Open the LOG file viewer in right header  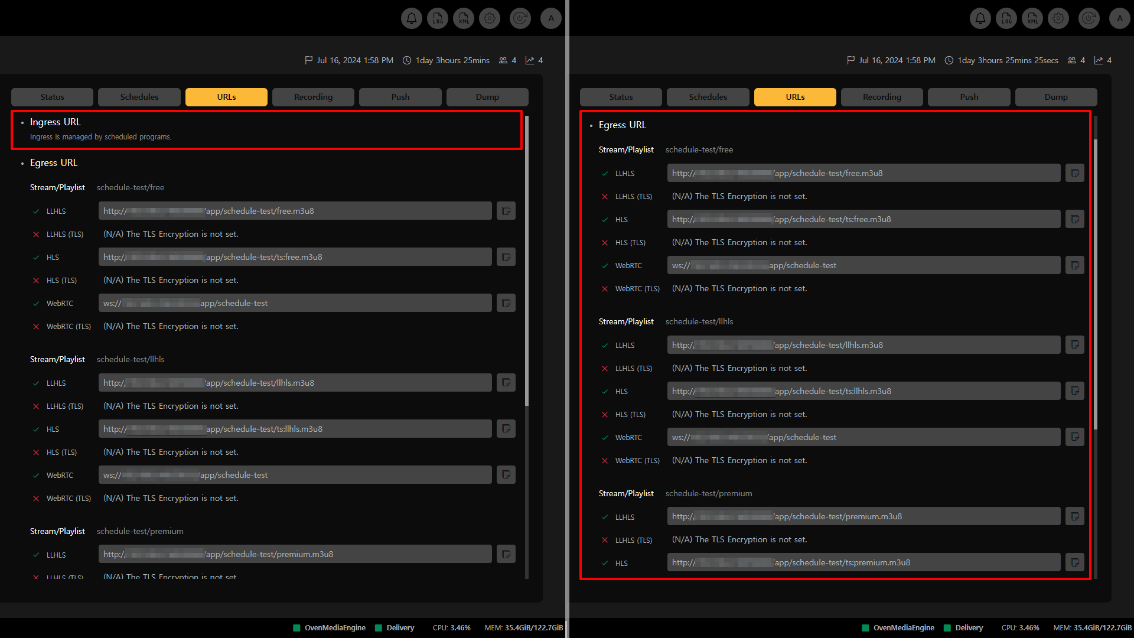[1006, 18]
